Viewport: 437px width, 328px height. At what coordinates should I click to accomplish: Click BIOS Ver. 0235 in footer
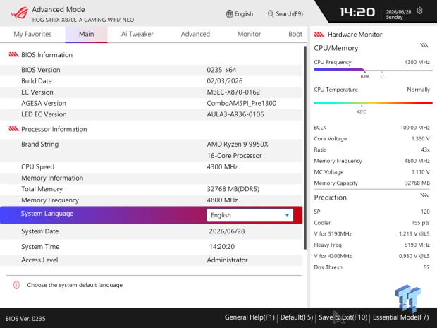[x=25, y=319]
